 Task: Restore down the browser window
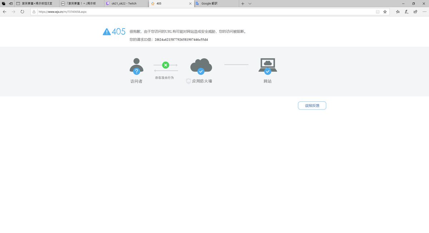tap(414, 3)
